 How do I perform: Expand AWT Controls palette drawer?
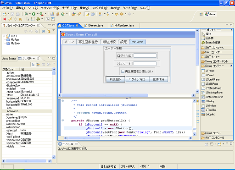coord(217,138)
